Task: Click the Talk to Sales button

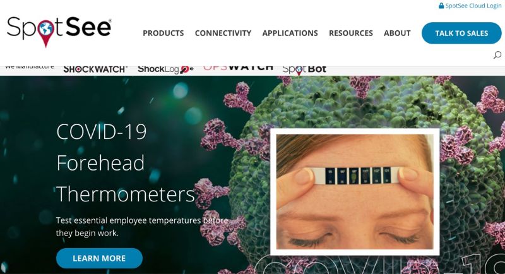Action: tap(461, 33)
